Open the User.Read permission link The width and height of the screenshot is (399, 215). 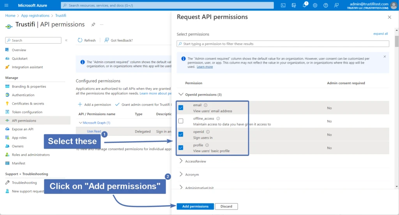click(x=94, y=131)
